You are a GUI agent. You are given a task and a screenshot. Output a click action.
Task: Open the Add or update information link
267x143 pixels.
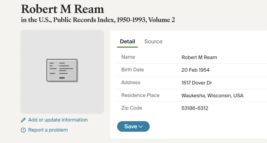pyautogui.click(x=58, y=120)
